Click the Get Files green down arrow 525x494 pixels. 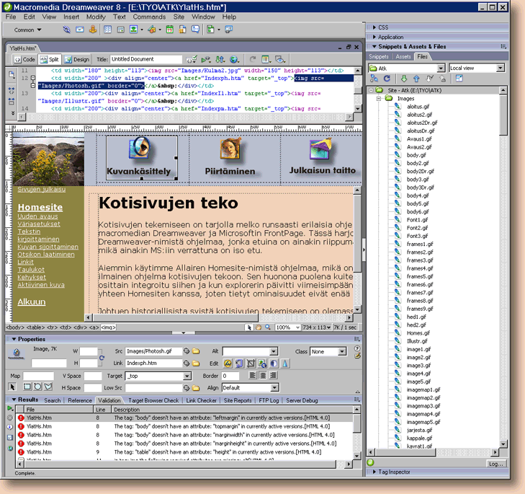pos(404,79)
